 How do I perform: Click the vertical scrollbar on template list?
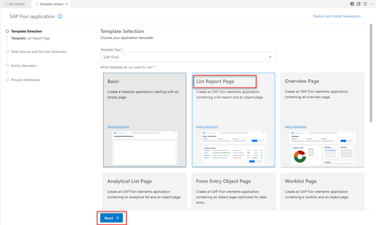(x=371, y=73)
